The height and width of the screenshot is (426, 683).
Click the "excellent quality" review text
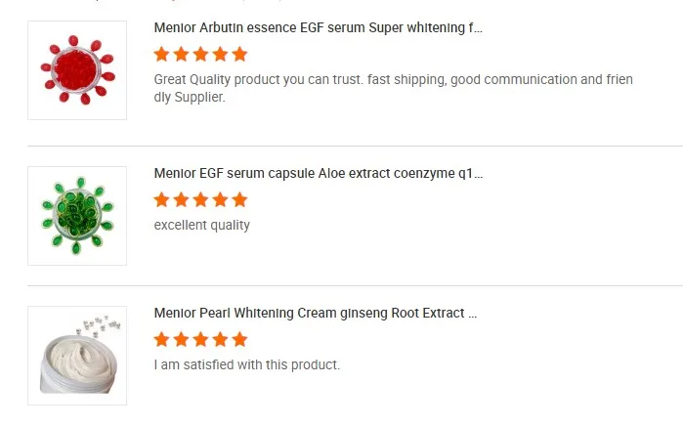pyautogui.click(x=202, y=226)
